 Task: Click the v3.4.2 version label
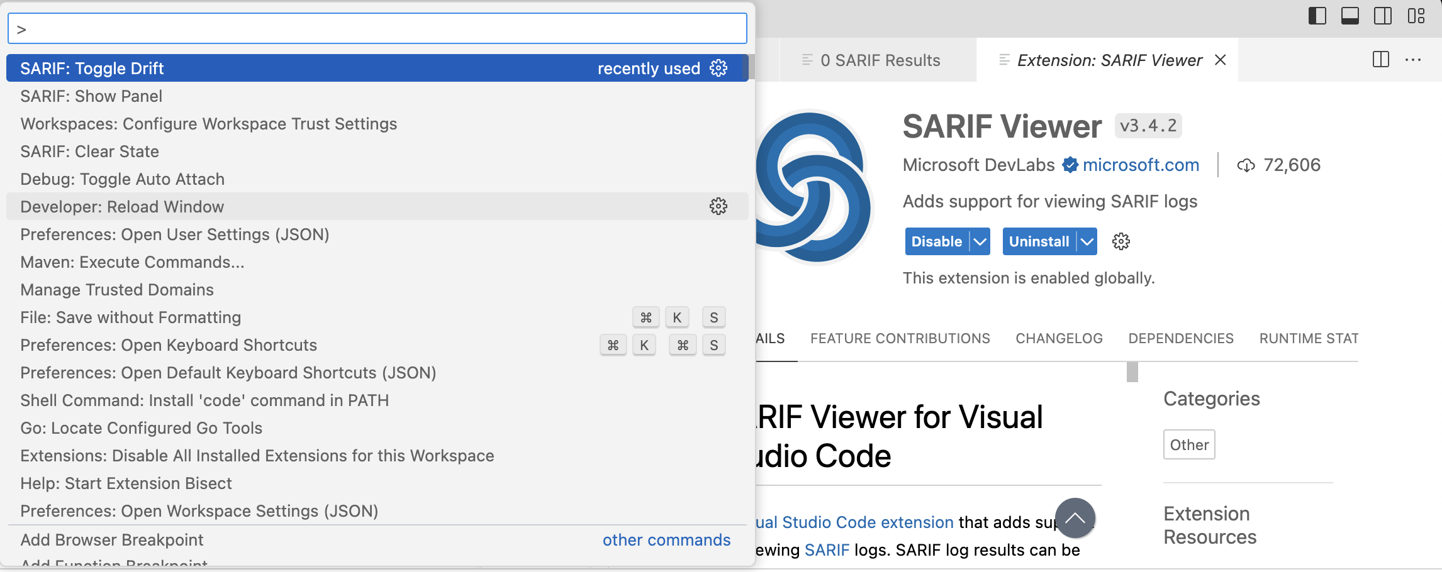click(1148, 126)
